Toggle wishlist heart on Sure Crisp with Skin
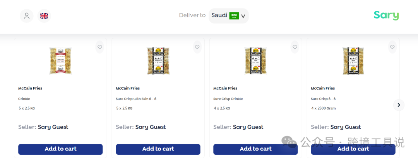The height and width of the screenshot is (159, 418). [x=197, y=47]
